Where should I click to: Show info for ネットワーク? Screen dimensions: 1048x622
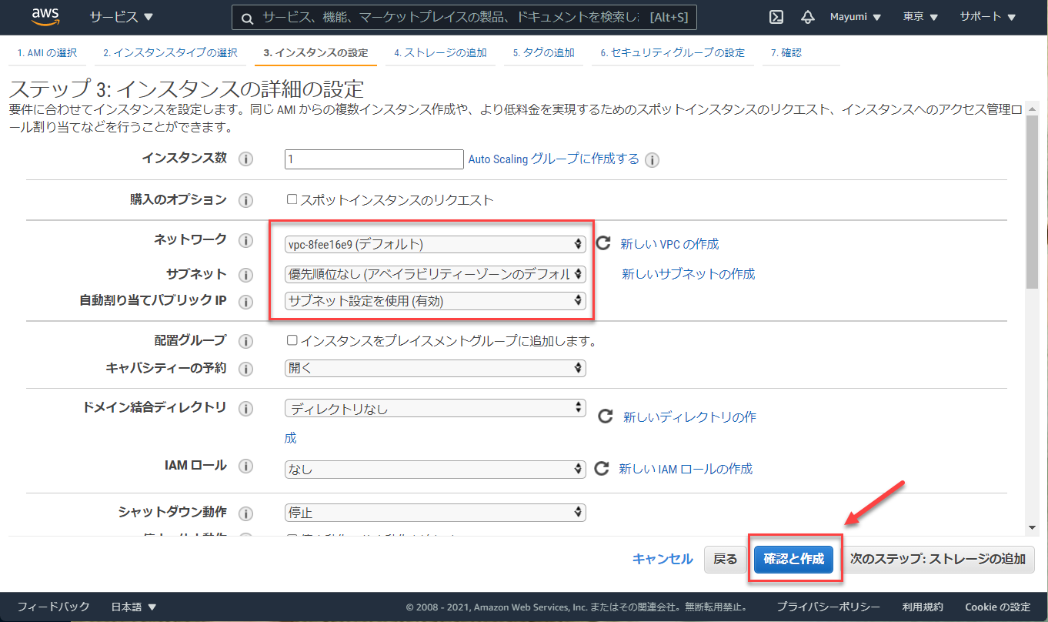(x=245, y=241)
